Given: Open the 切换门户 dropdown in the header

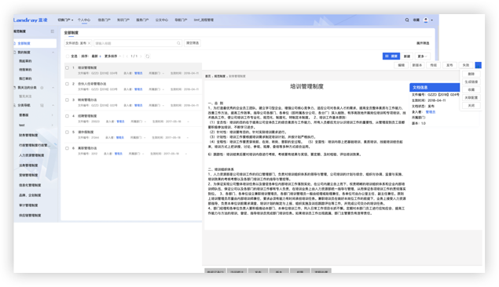Looking at the screenshot, I should click(x=65, y=20).
